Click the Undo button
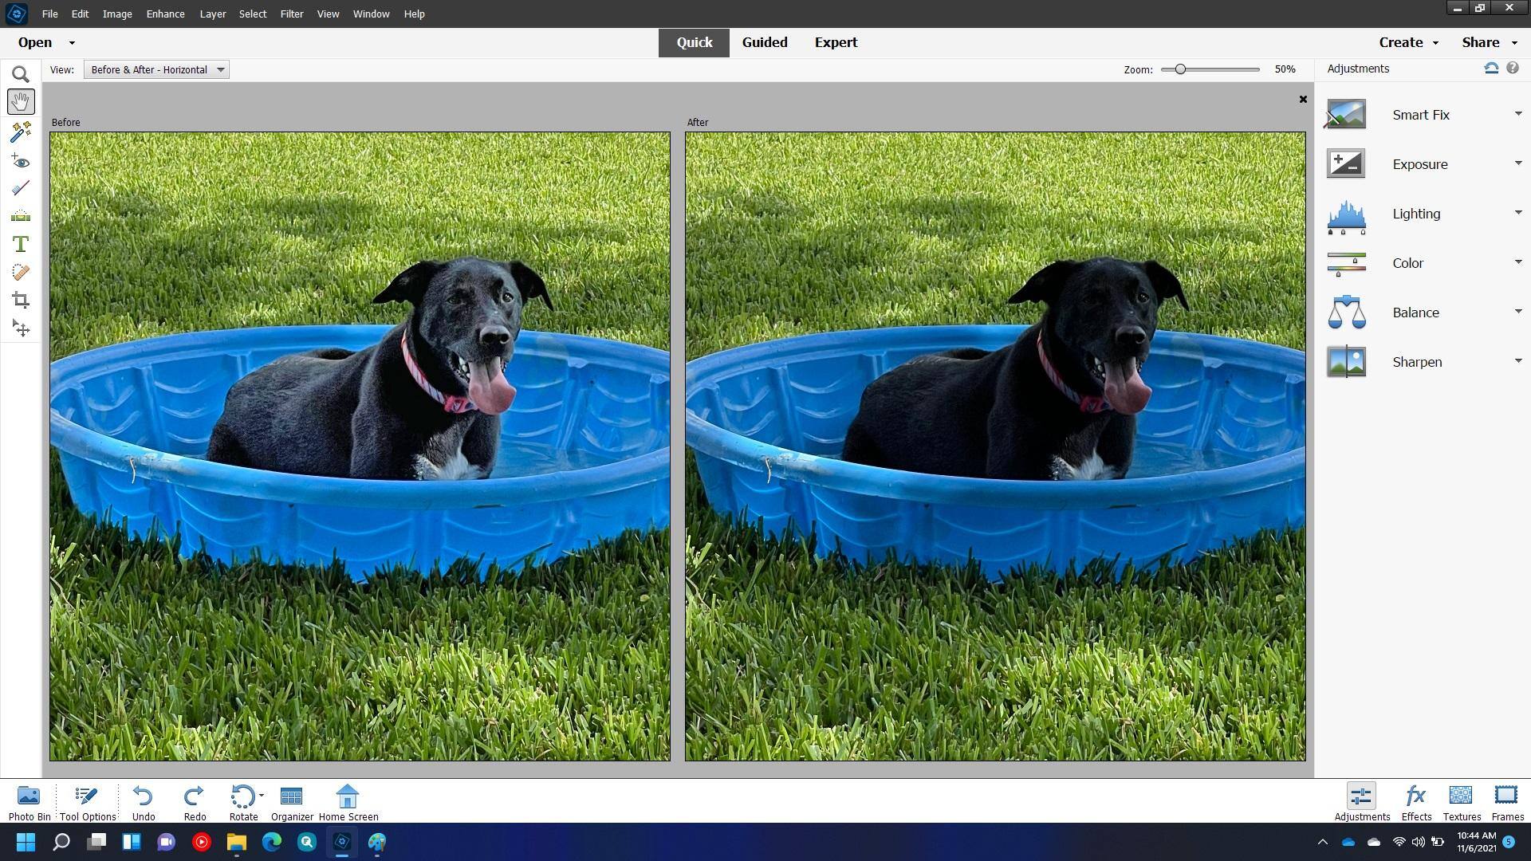This screenshot has height=861, width=1531. [x=144, y=802]
